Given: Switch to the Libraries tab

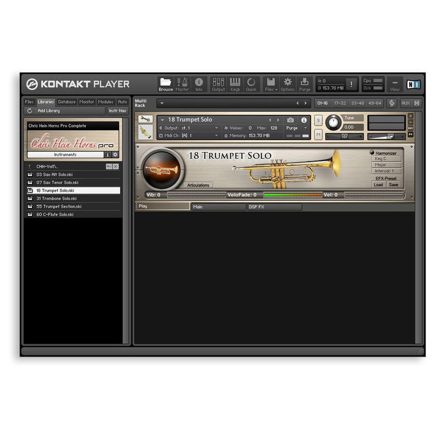Looking at the screenshot, I should (46, 102).
